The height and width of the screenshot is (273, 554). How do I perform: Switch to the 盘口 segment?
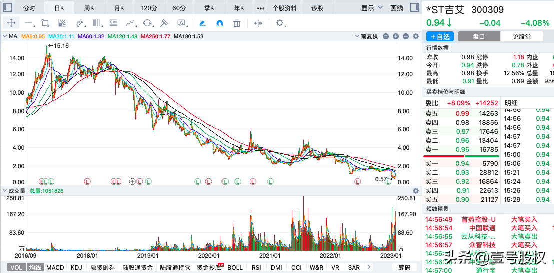tap(479, 36)
